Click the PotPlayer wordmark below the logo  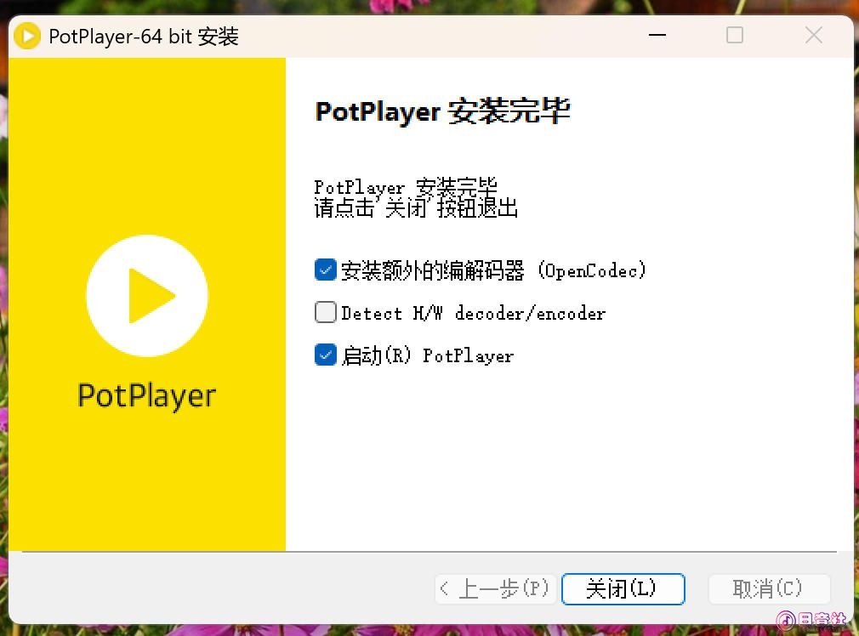point(147,396)
